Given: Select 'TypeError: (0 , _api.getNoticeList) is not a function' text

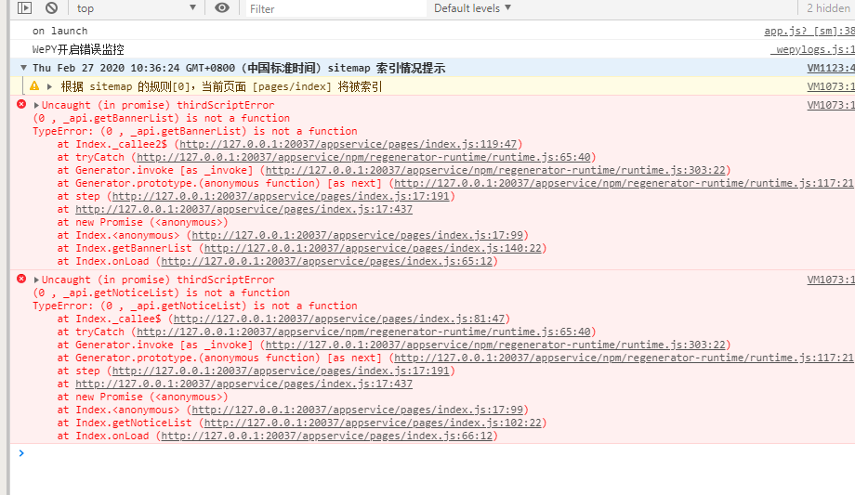Looking at the screenshot, I should click(x=194, y=306).
